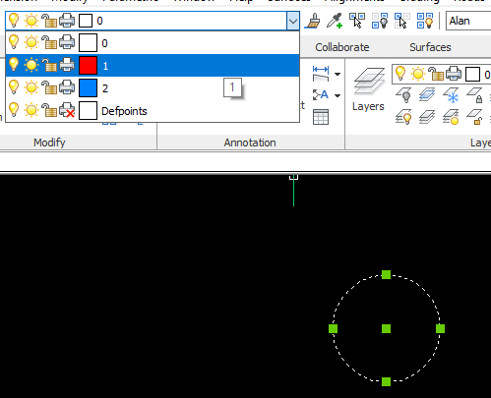This screenshot has width=491, height=398.
Task: Click the Table icon in Annotation
Action: click(321, 117)
